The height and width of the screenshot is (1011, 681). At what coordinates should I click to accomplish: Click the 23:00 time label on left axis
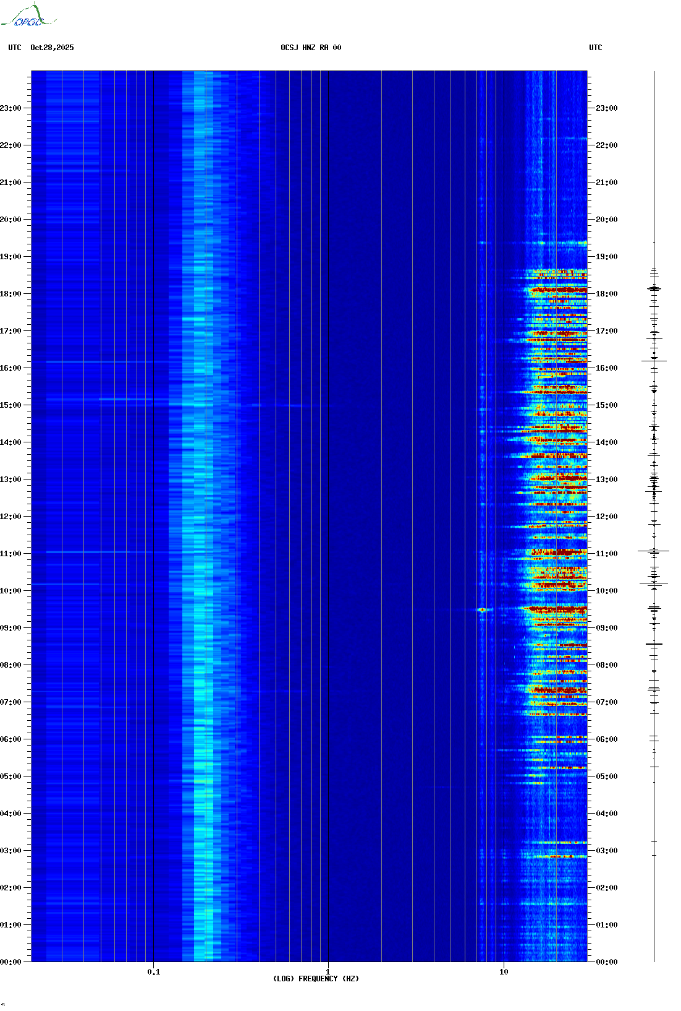(11, 108)
